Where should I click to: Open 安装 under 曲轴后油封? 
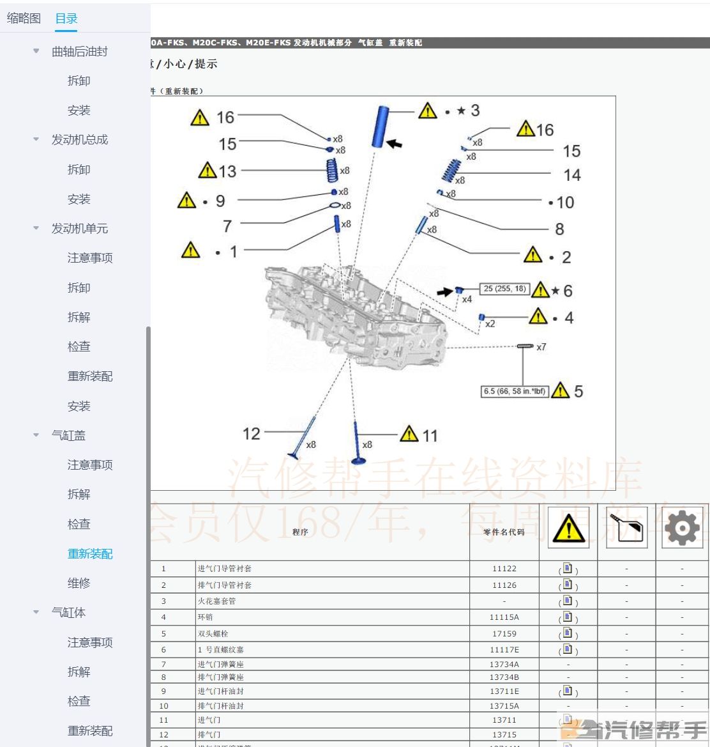tap(79, 110)
